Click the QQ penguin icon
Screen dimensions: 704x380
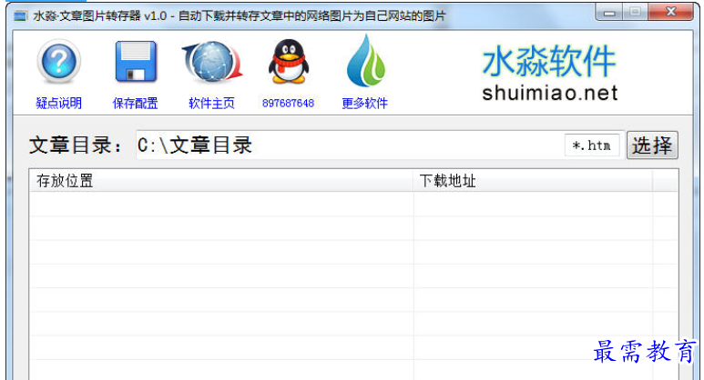tap(289, 62)
